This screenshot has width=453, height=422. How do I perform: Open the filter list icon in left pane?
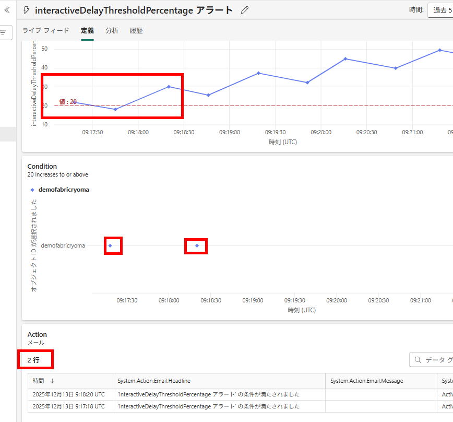pyautogui.click(x=4, y=33)
